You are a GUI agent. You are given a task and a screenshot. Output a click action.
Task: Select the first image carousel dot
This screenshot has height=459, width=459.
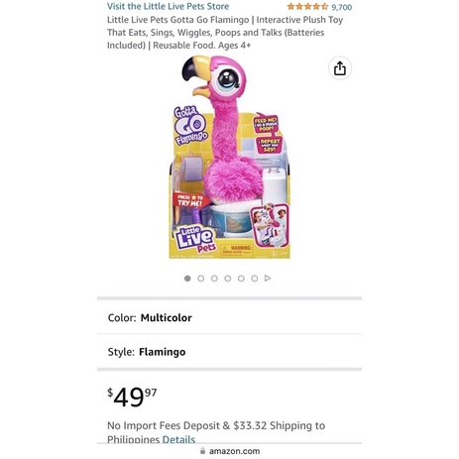(187, 279)
